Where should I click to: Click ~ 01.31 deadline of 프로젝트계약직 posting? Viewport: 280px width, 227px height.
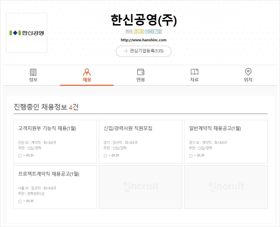click(28, 201)
